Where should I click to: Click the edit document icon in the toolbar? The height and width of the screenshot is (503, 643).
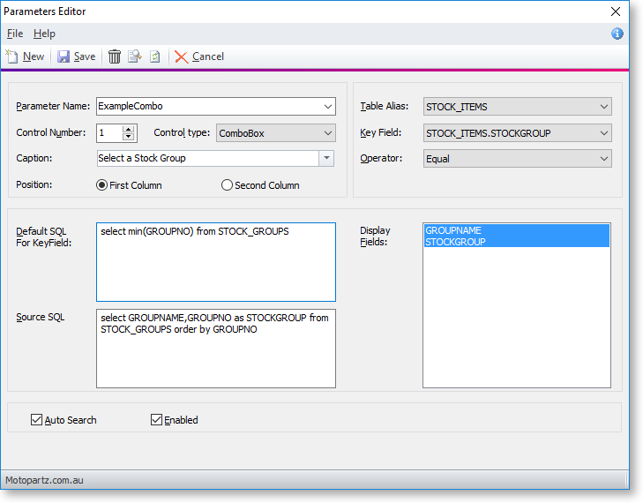(x=134, y=56)
